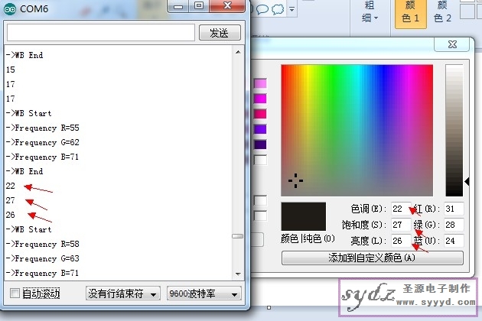The height and width of the screenshot is (321, 482).
Task: Open the 没有行结束符 line ending dropdown
Action: (x=122, y=293)
